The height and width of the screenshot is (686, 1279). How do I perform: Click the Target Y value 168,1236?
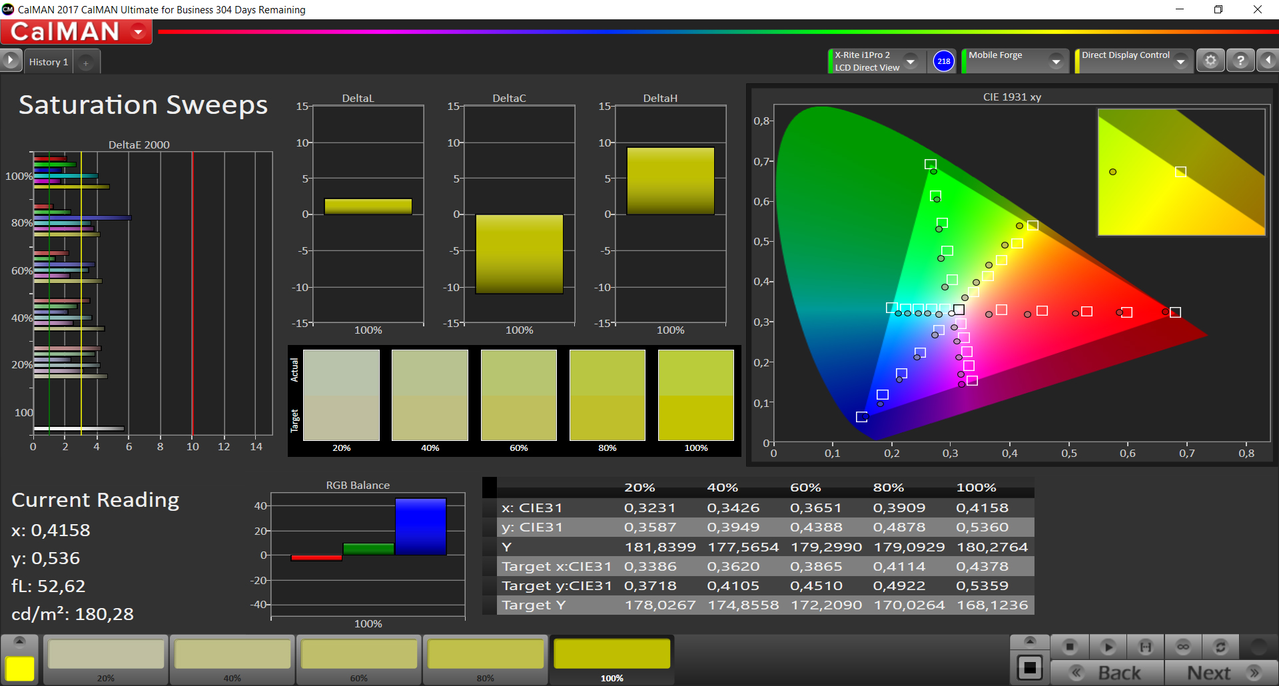point(992,605)
